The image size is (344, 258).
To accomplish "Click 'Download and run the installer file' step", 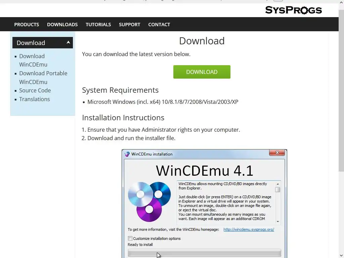I will pos(131,138).
